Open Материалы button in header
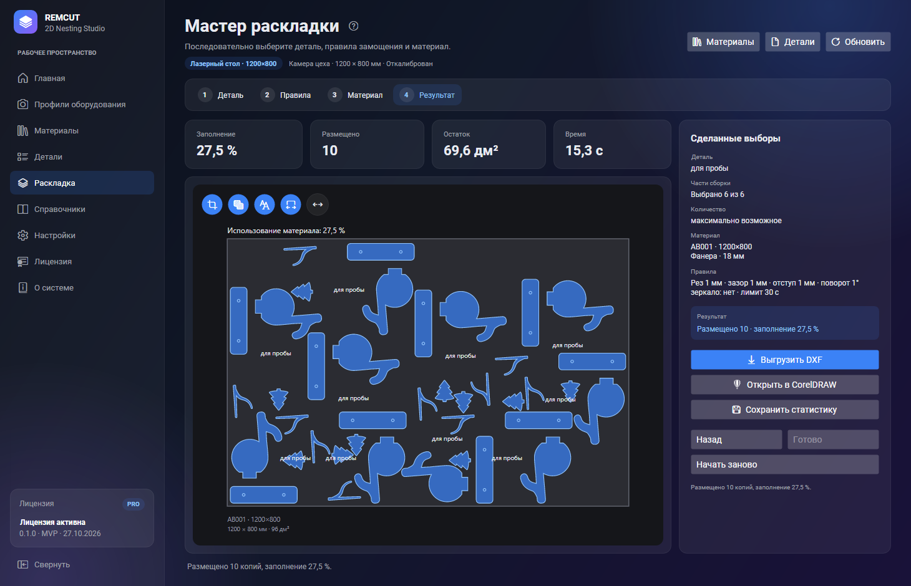 (723, 42)
